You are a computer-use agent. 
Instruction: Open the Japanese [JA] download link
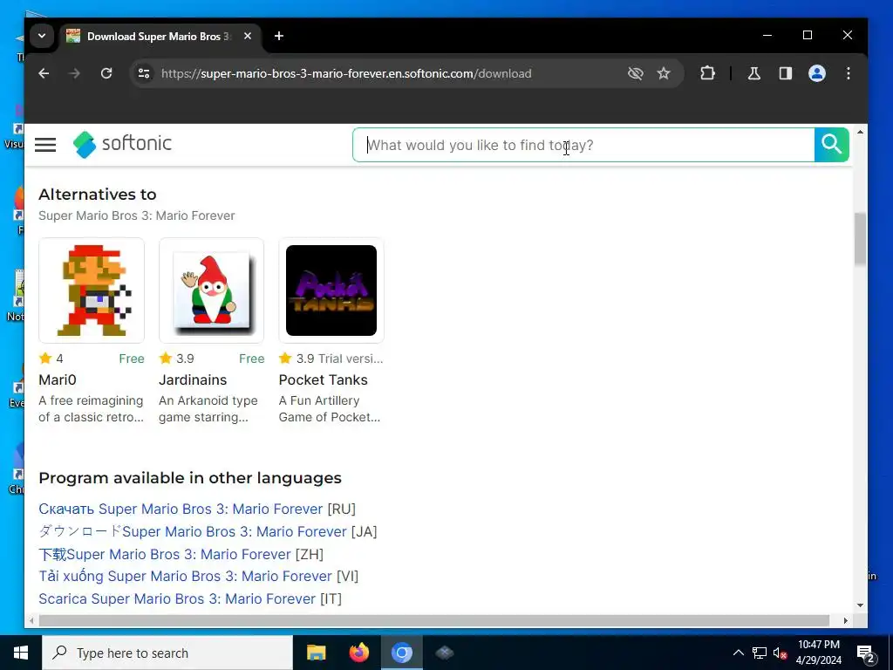coord(193,531)
